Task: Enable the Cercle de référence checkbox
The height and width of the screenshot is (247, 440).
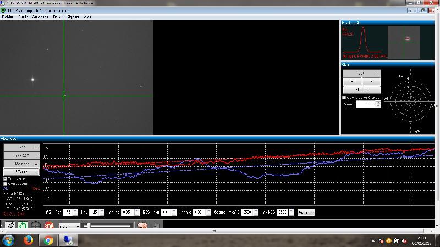Action: click(344, 98)
